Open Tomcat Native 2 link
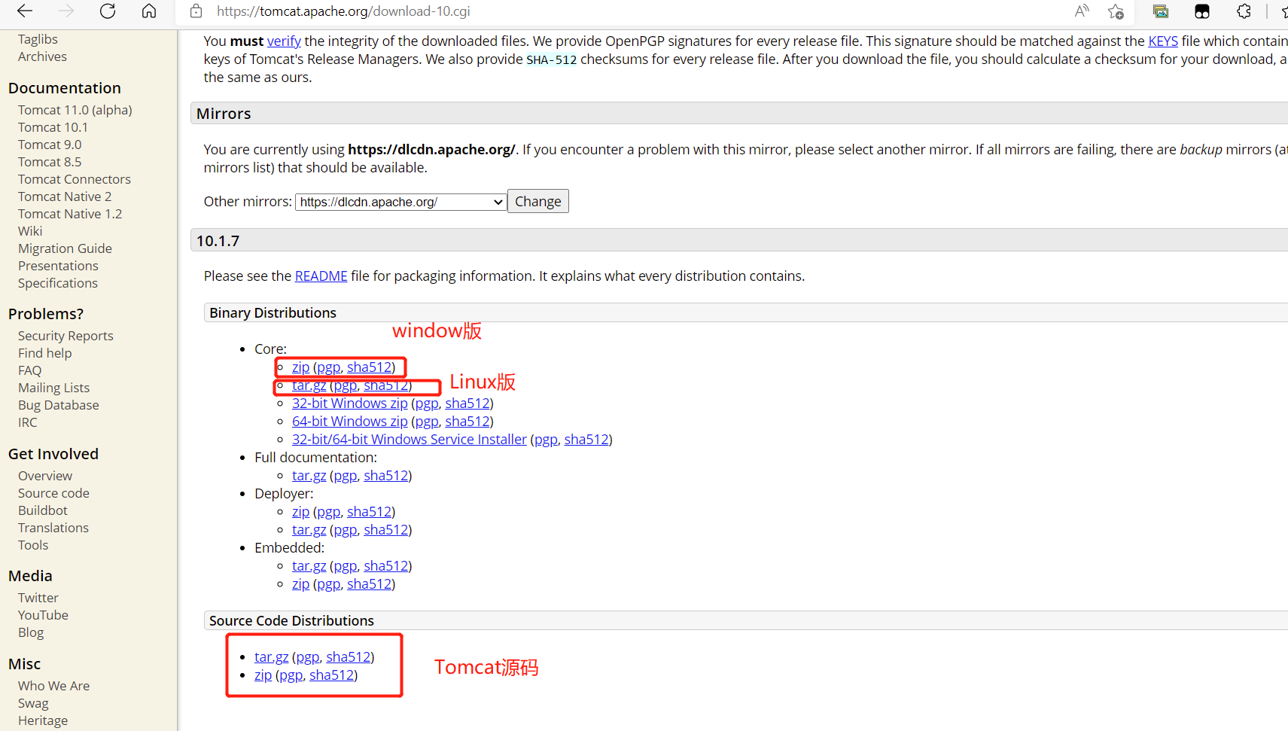Image resolution: width=1288 pixels, height=731 pixels. tap(65, 196)
